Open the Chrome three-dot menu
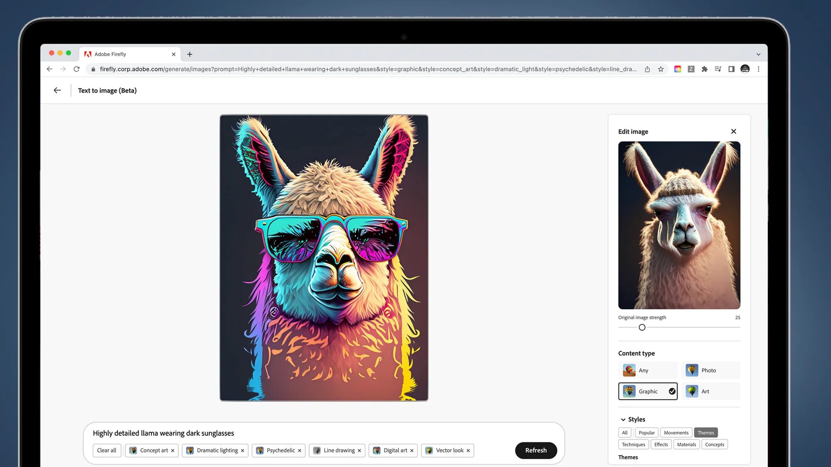This screenshot has height=467, width=831. 758,69
